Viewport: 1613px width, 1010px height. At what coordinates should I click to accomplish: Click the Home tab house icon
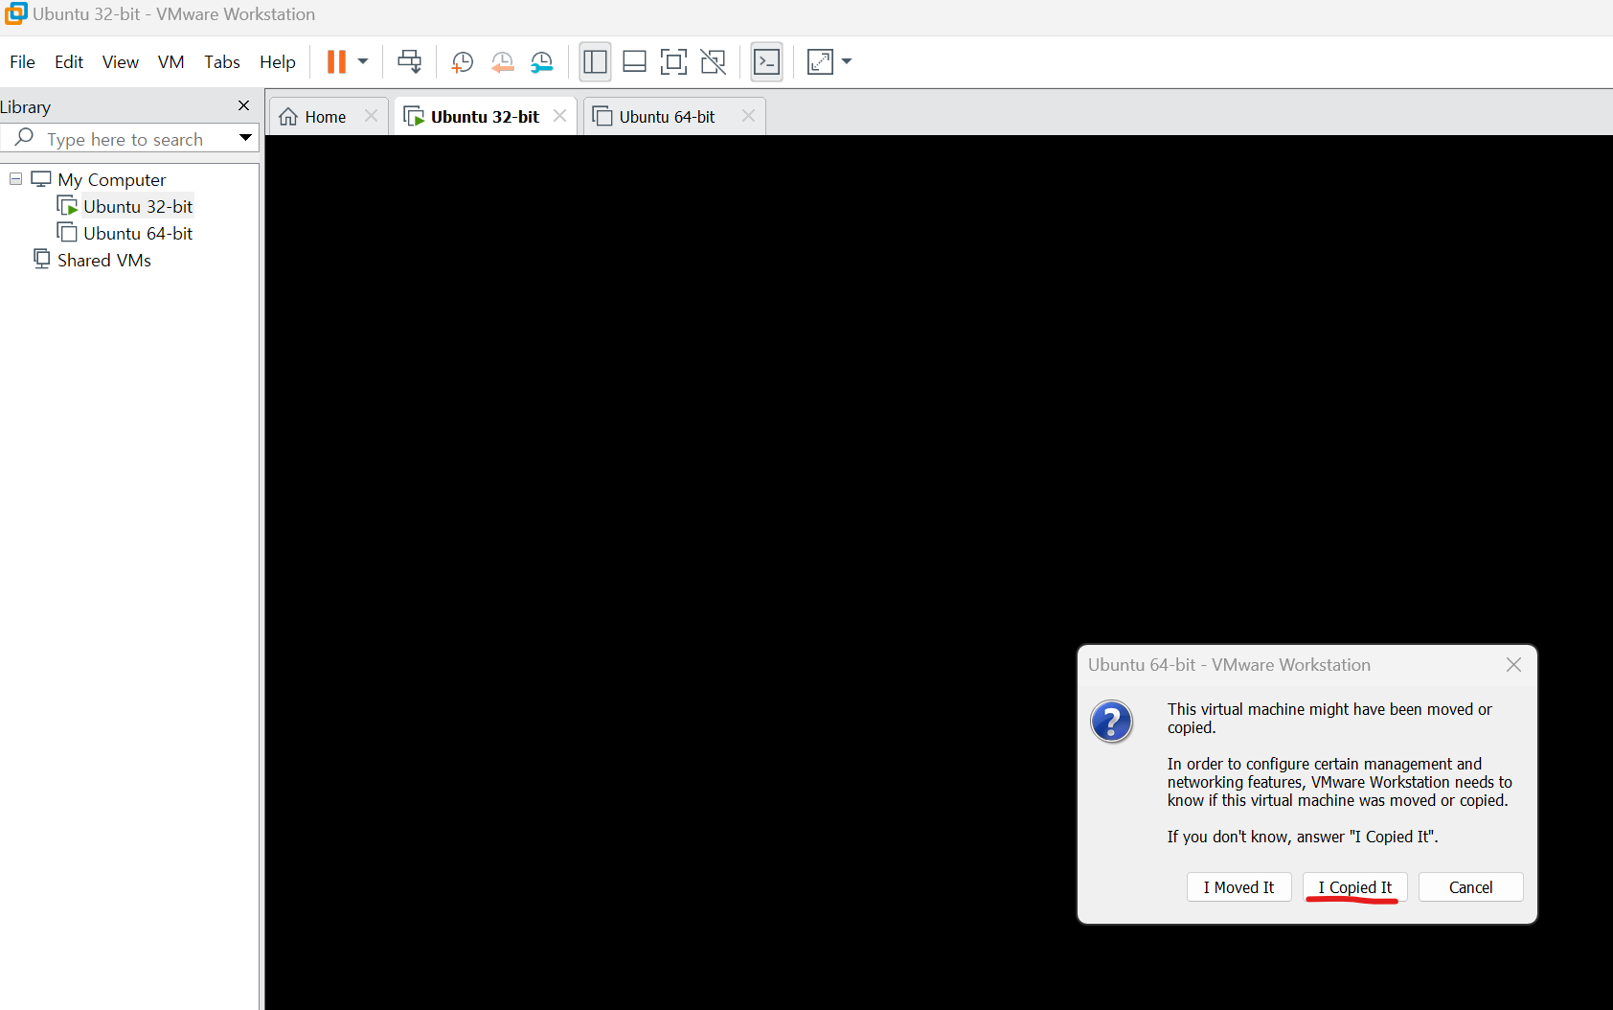[288, 117]
